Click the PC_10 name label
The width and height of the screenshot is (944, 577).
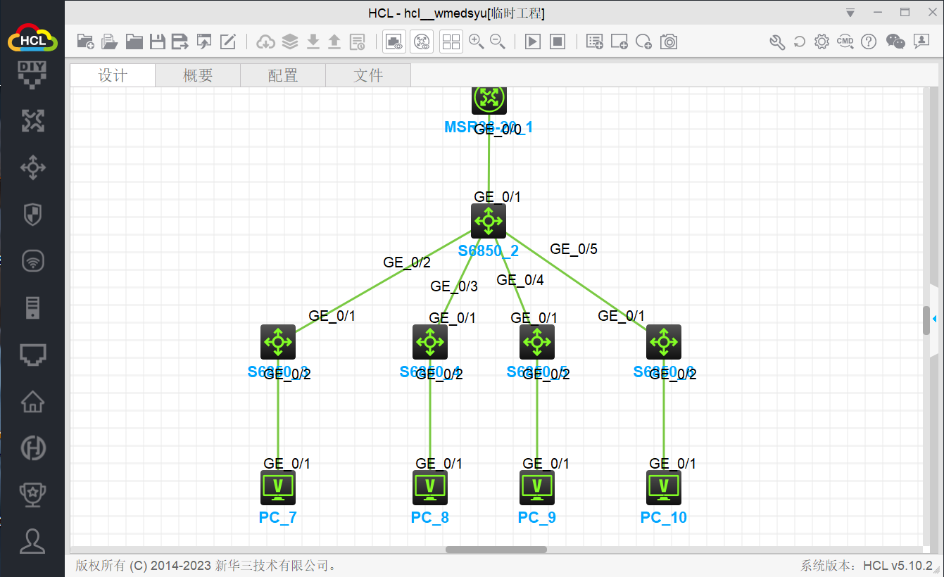[x=664, y=518]
